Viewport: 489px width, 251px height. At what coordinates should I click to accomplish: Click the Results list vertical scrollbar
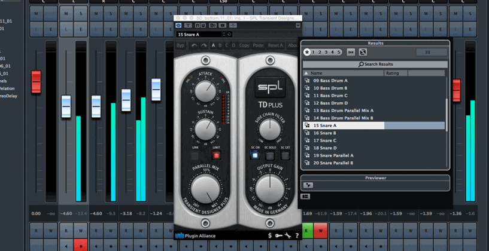pos(447,115)
